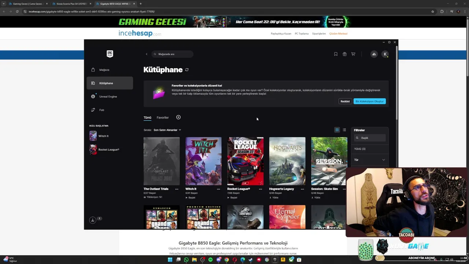Reload the browser page
Screen dimensions: 469x264
17,11
